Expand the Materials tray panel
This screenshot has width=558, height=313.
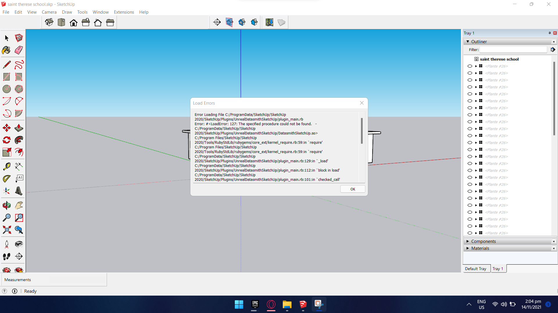[480, 248]
